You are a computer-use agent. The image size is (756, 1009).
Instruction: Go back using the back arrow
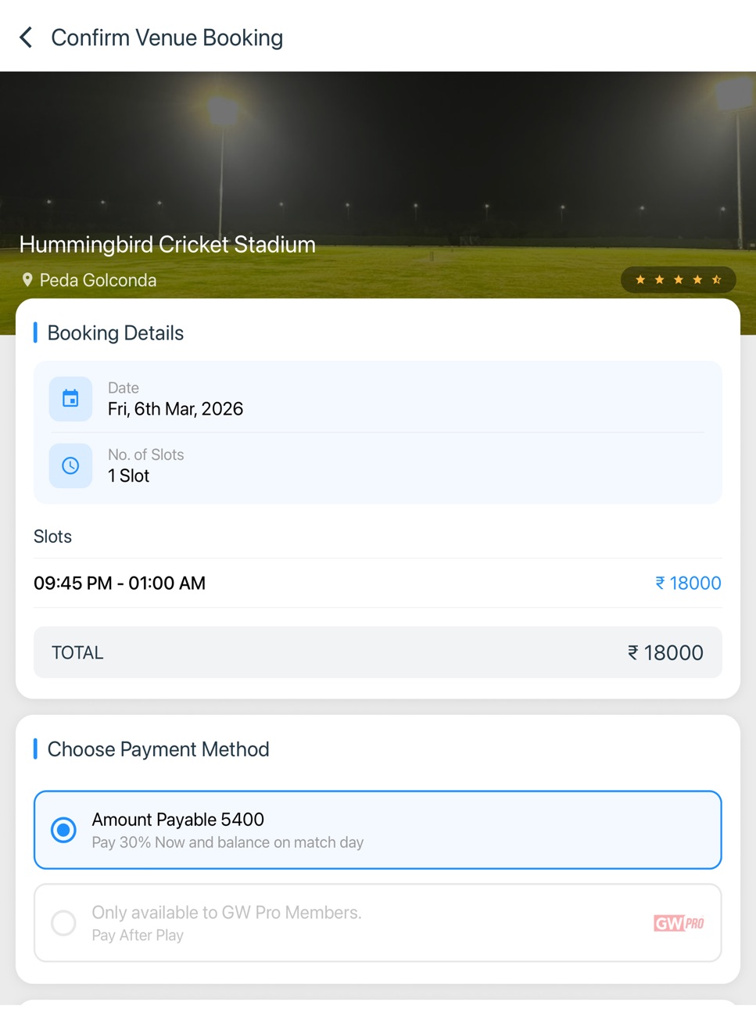click(26, 38)
